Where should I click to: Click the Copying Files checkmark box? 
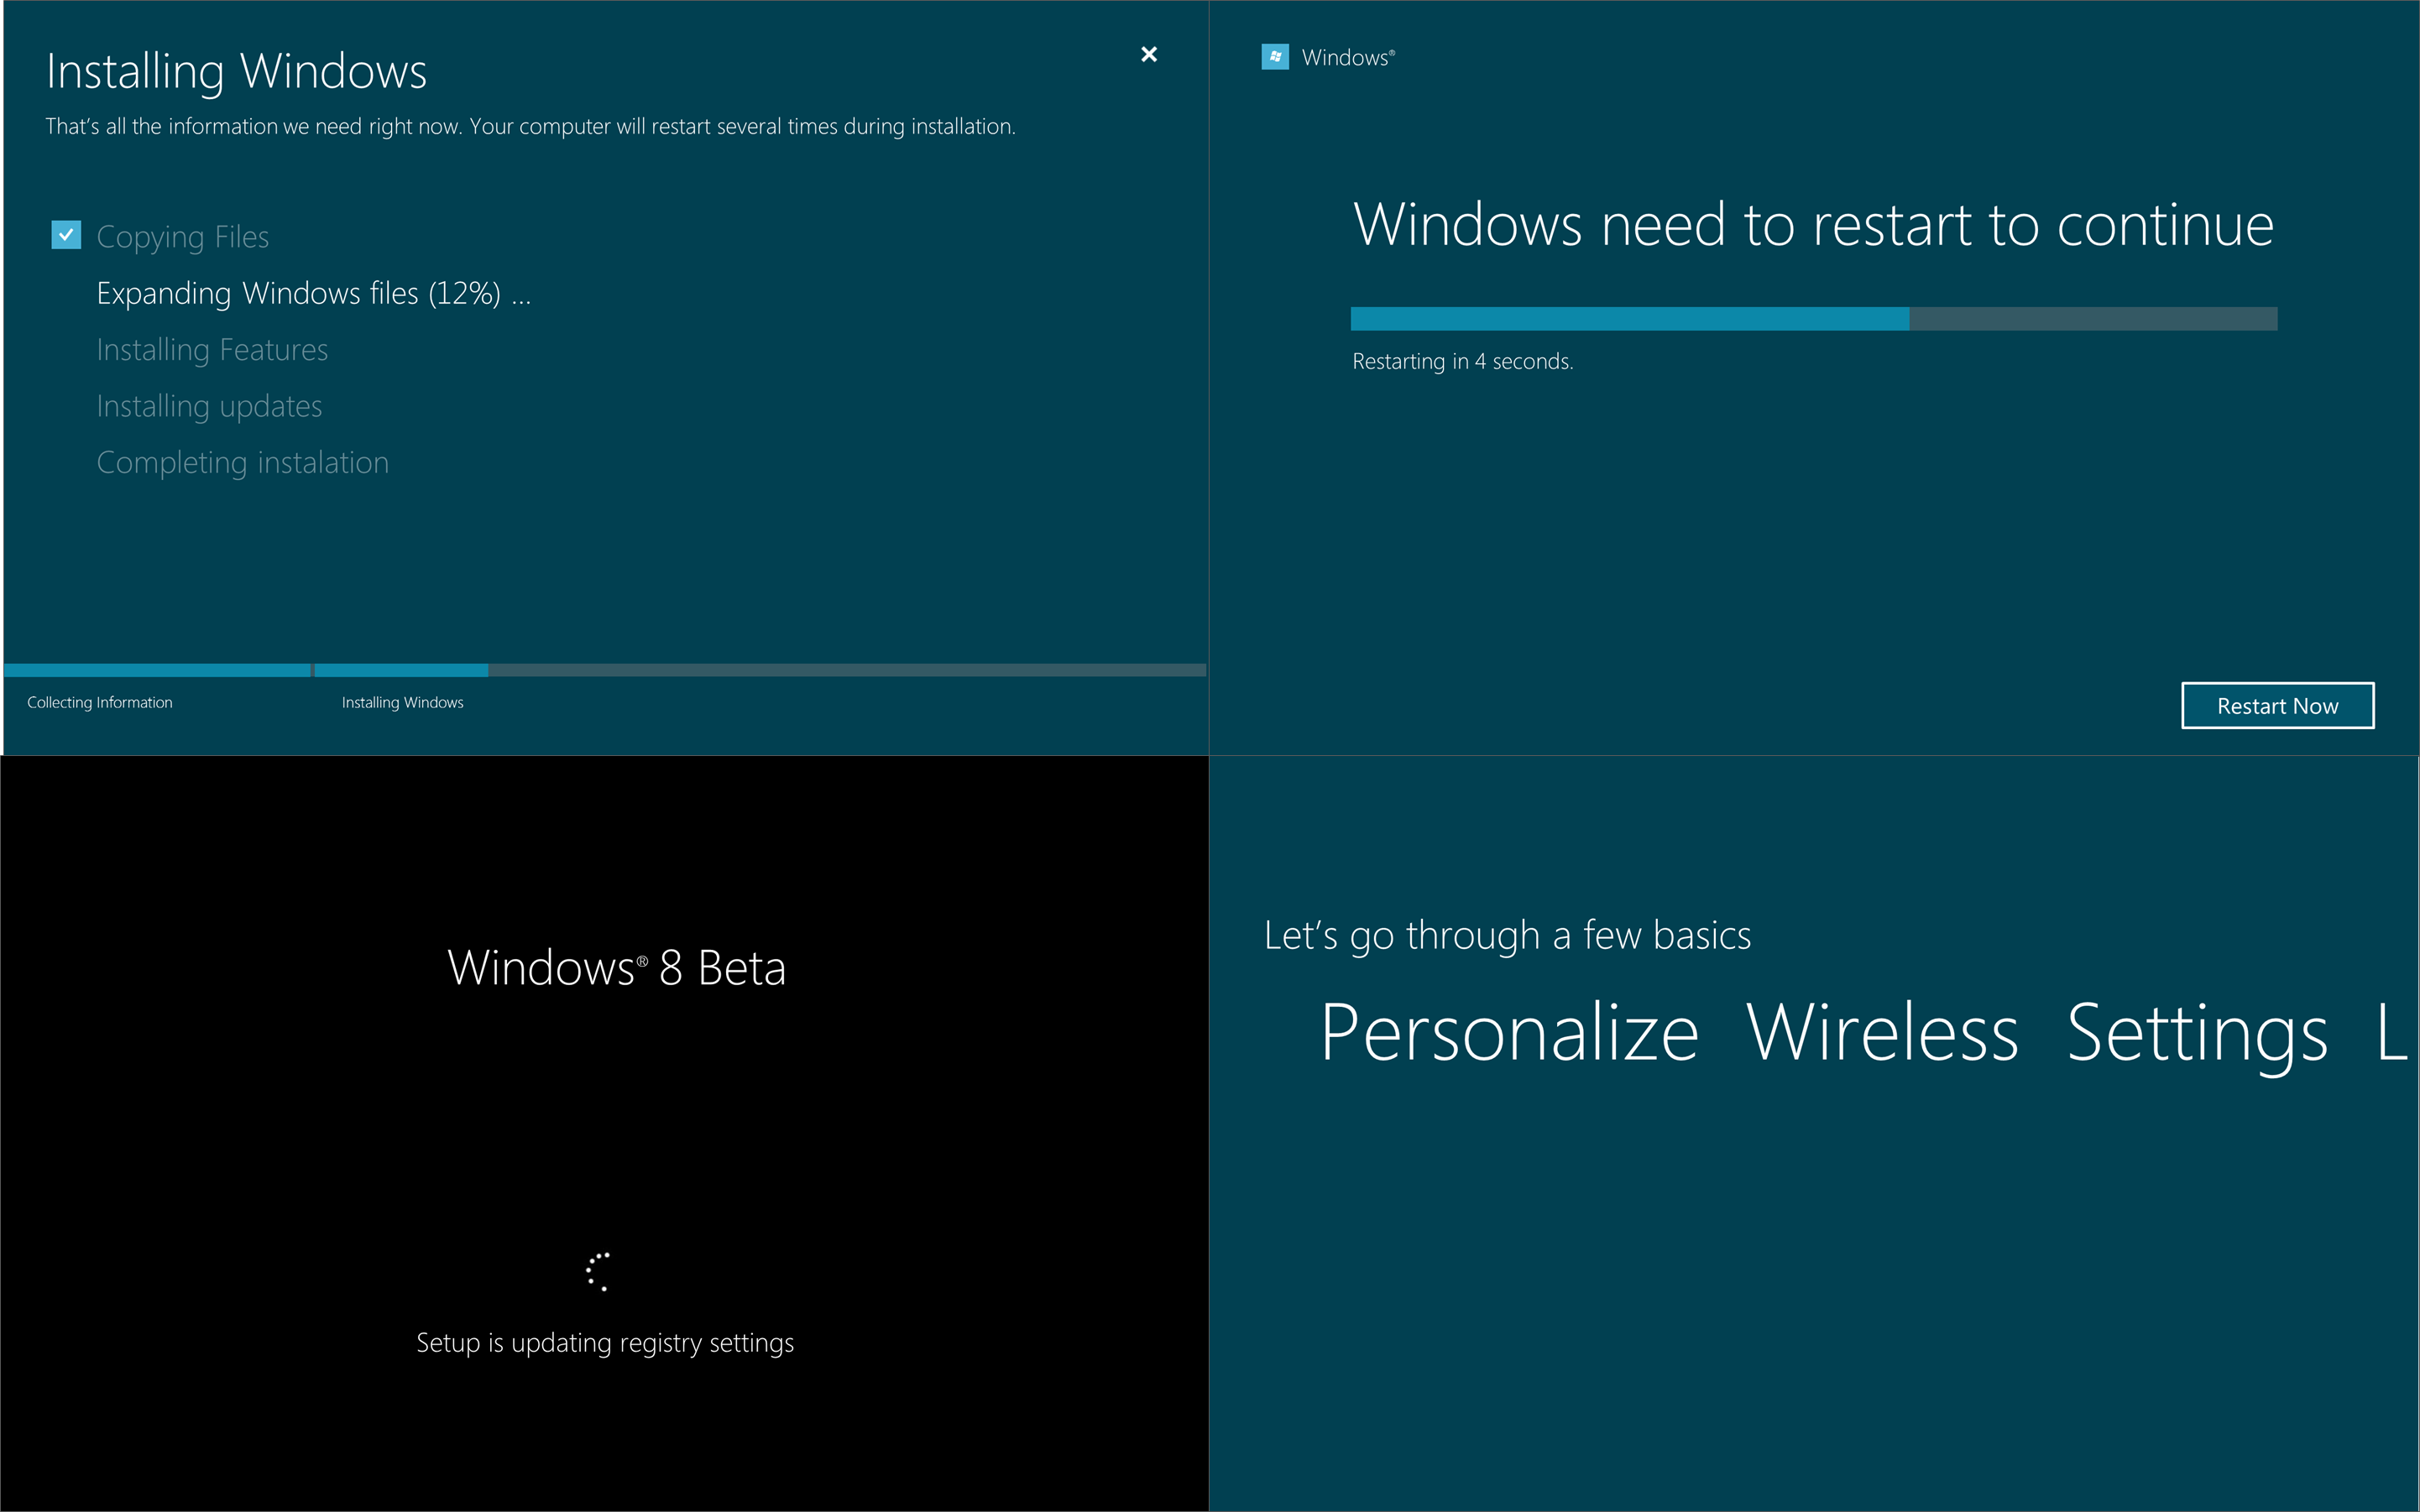66,235
